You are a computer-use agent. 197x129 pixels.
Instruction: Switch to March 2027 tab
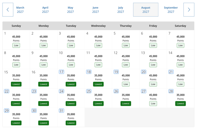[20, 10]
